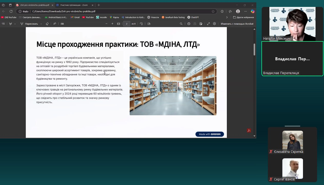Viewport: 324px width, 185px height.
Task: Open the translate document tool
Action: pyautogui.click(x=62, y=24)
